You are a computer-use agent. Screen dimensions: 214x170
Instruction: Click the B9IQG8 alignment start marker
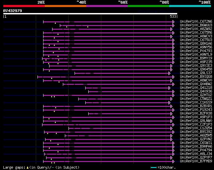pos(38,77)
